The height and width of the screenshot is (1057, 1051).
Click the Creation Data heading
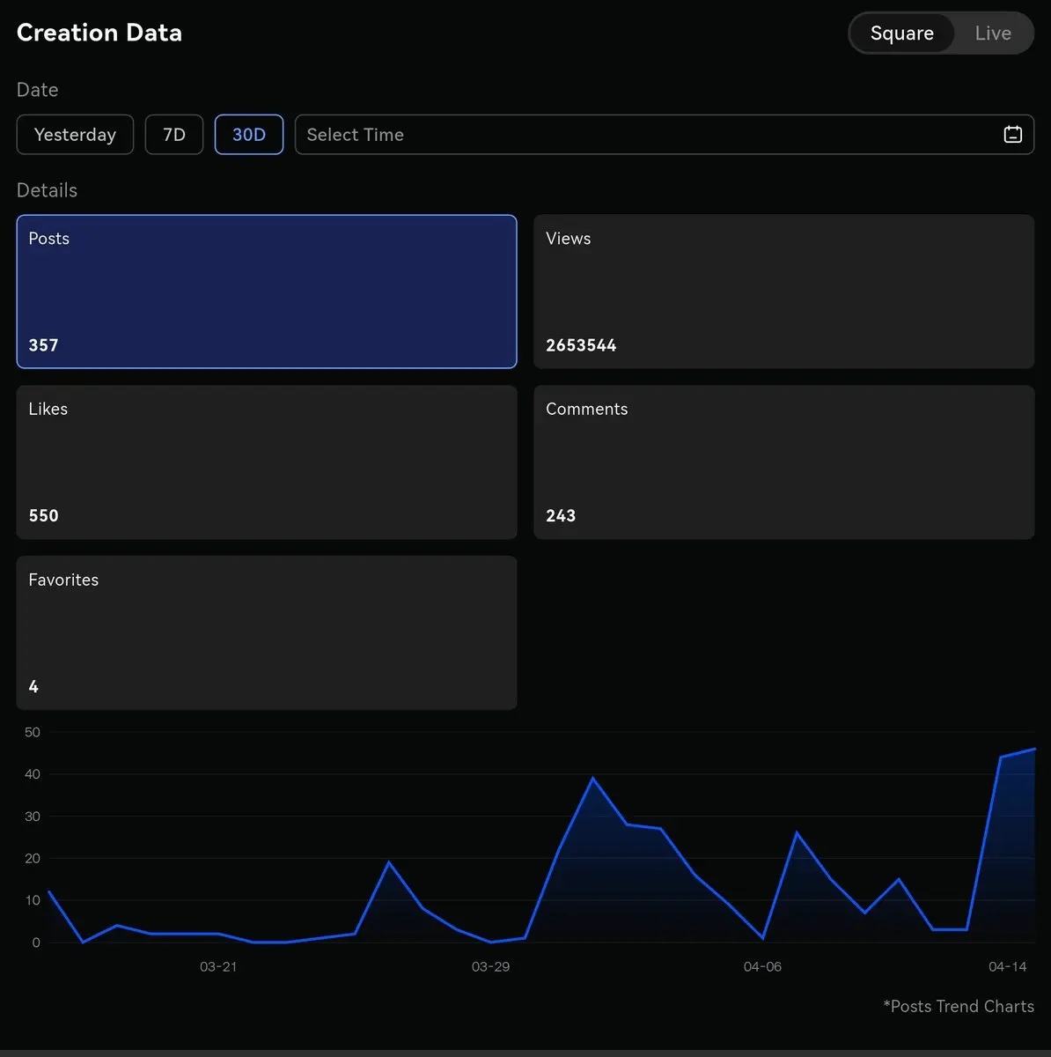click(x=99, y=33)
